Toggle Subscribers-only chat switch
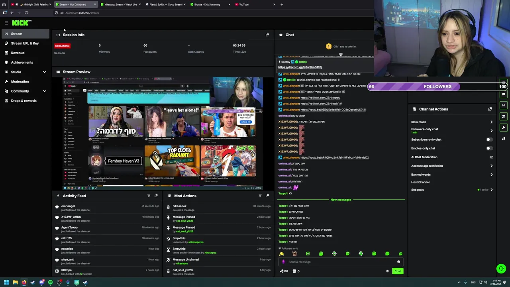The width and height of the screenshot is (510, 287). point(489,140)
